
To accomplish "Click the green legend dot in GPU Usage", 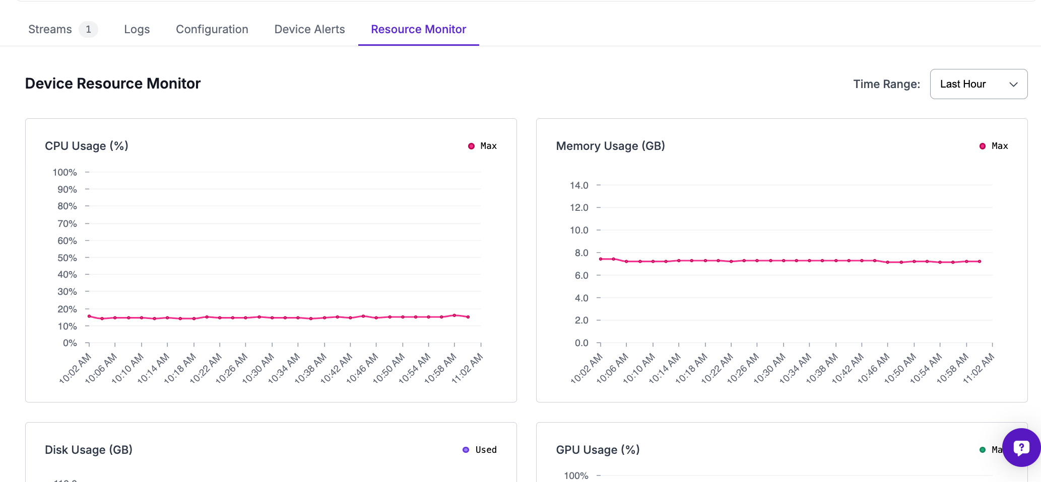I will pos(982,450).
